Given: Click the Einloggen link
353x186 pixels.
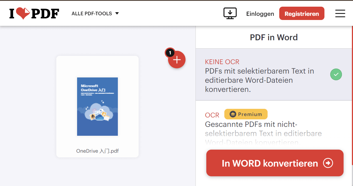Looking at the screenshot, I should [260, 14].
